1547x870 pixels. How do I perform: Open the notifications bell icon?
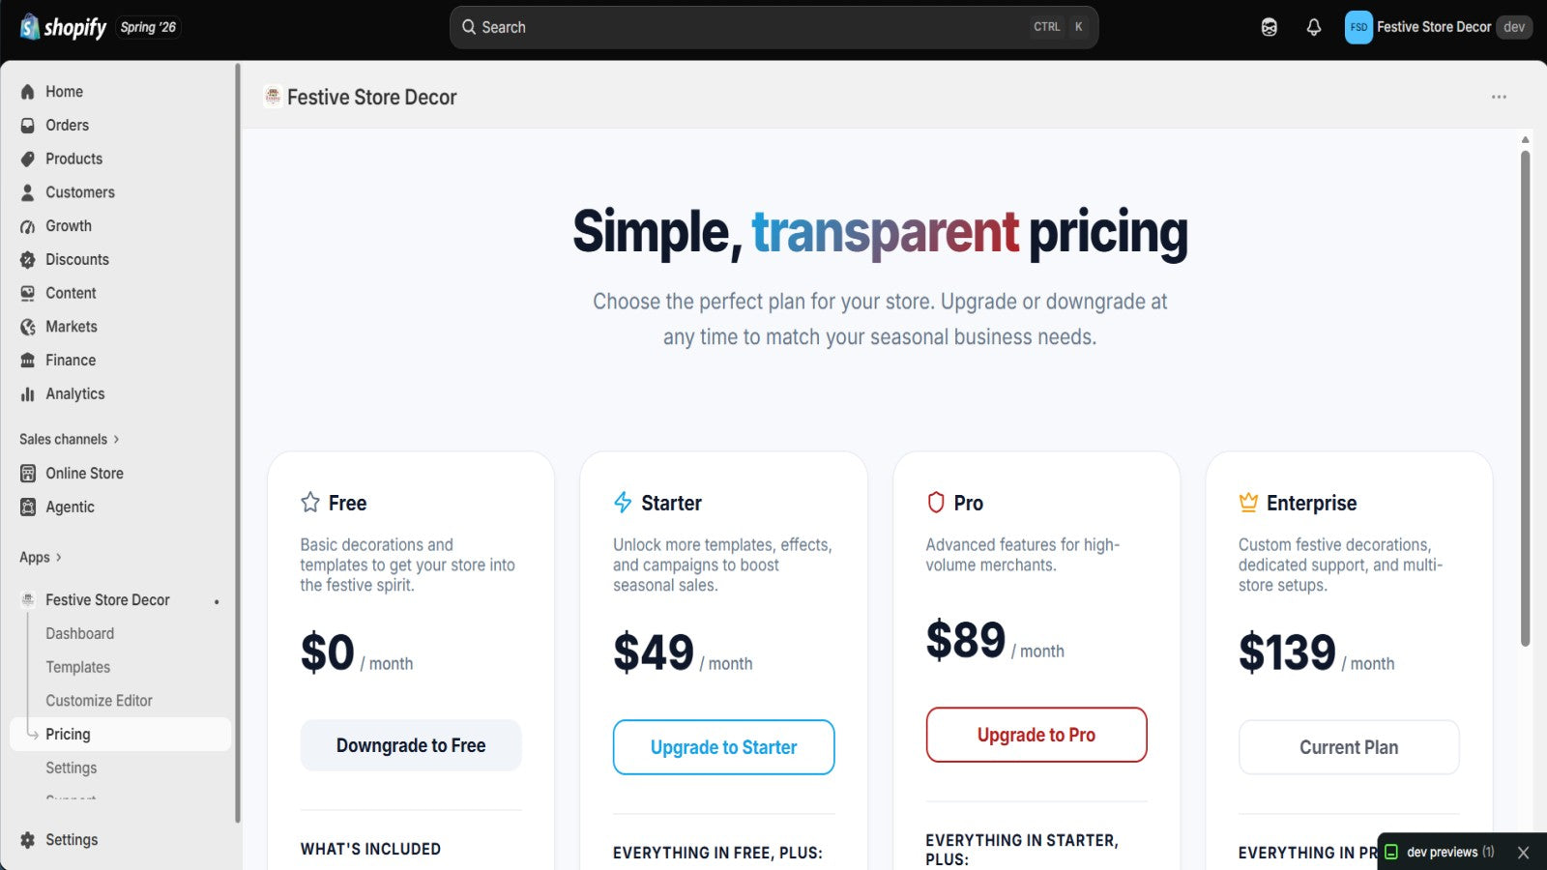1313,27
